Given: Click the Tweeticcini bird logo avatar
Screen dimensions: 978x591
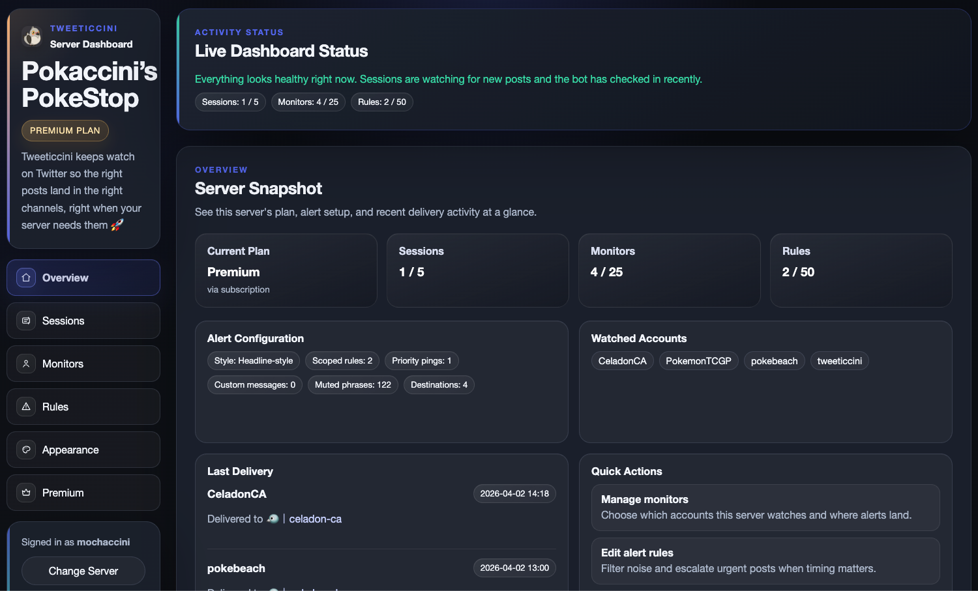Looking at the screenshot, I should [x=31, y=36].
